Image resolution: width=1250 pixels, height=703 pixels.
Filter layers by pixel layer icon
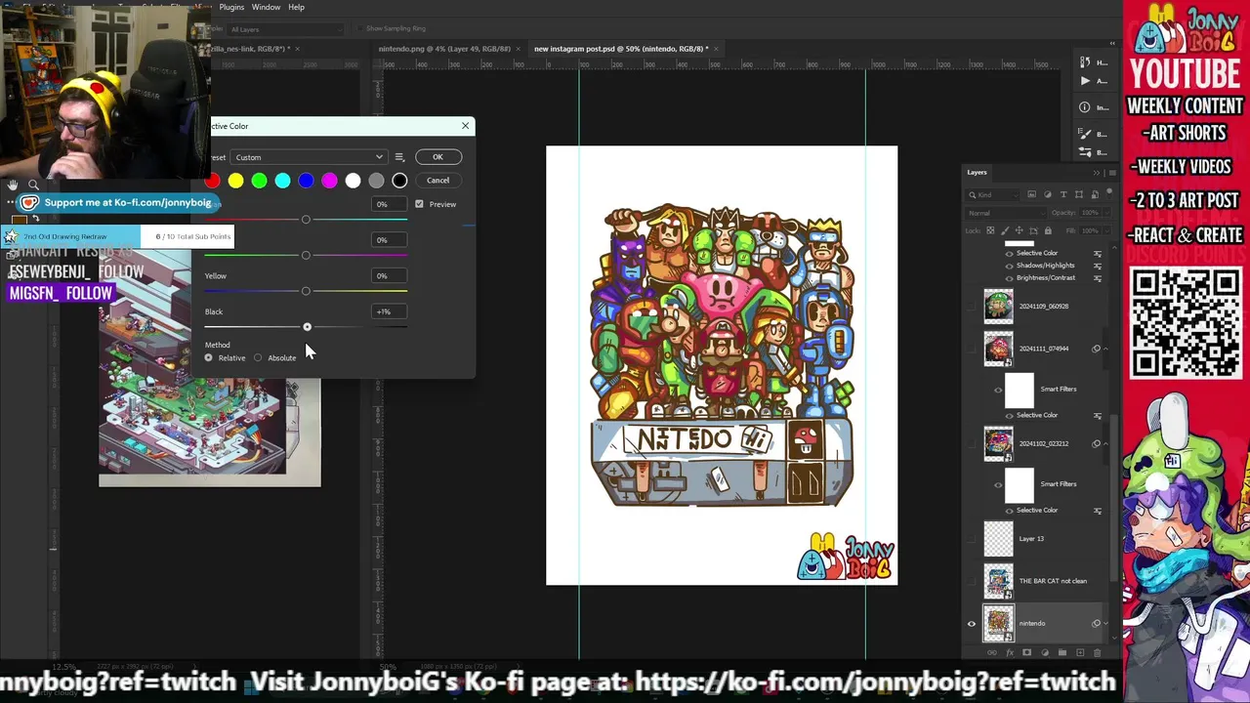pyautogui.click(x=1032, y=194)
